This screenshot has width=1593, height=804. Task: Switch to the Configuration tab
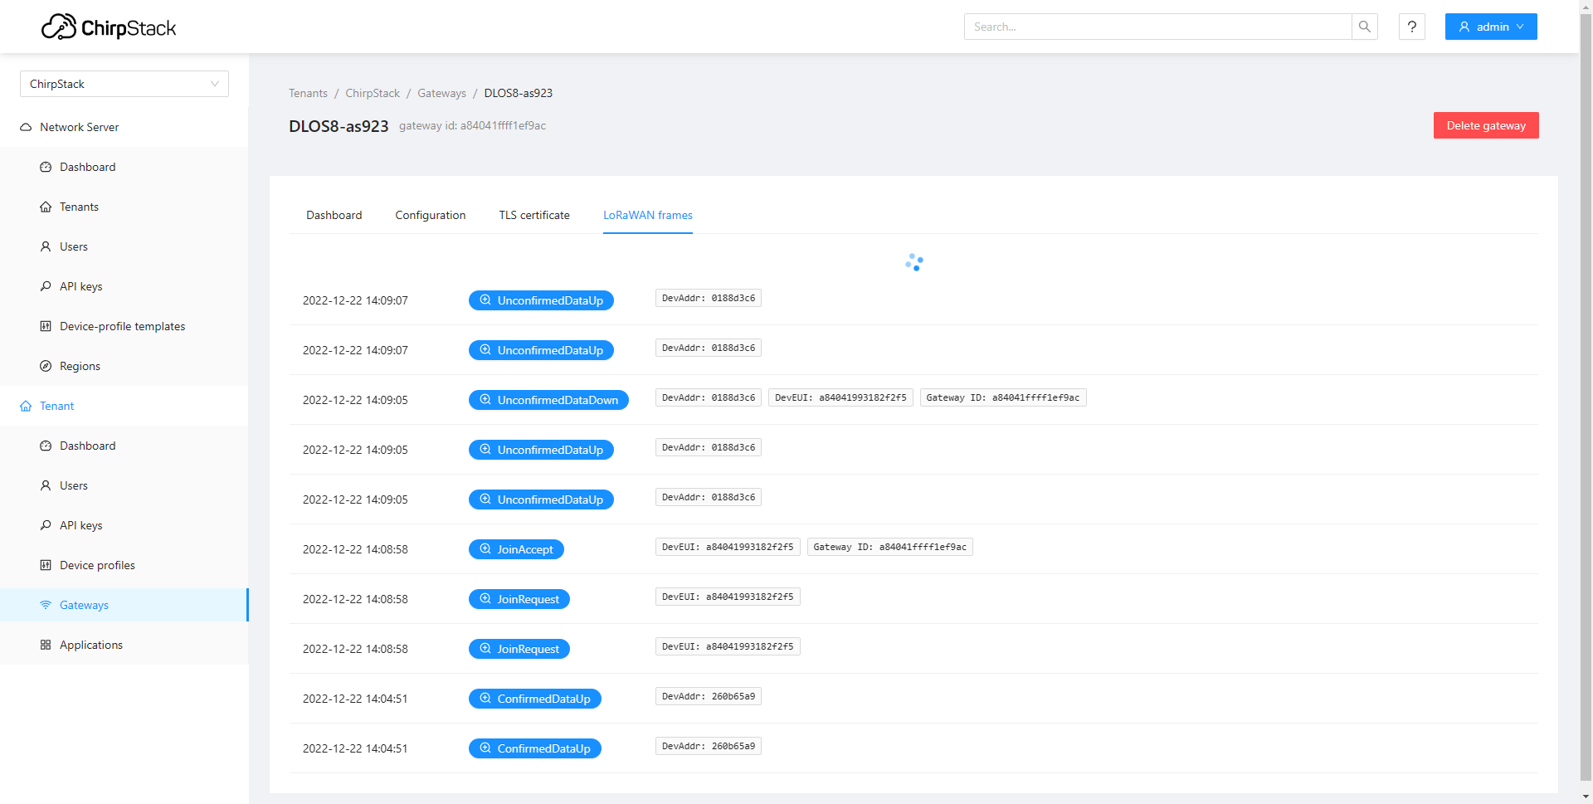coord(431,215)
